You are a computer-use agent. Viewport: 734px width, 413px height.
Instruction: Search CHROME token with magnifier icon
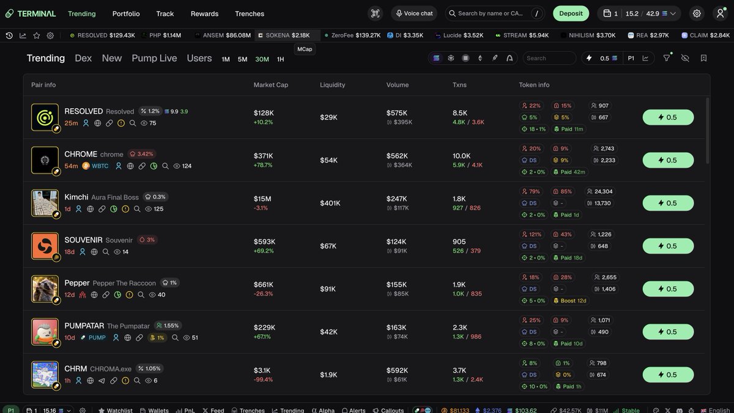165,166
